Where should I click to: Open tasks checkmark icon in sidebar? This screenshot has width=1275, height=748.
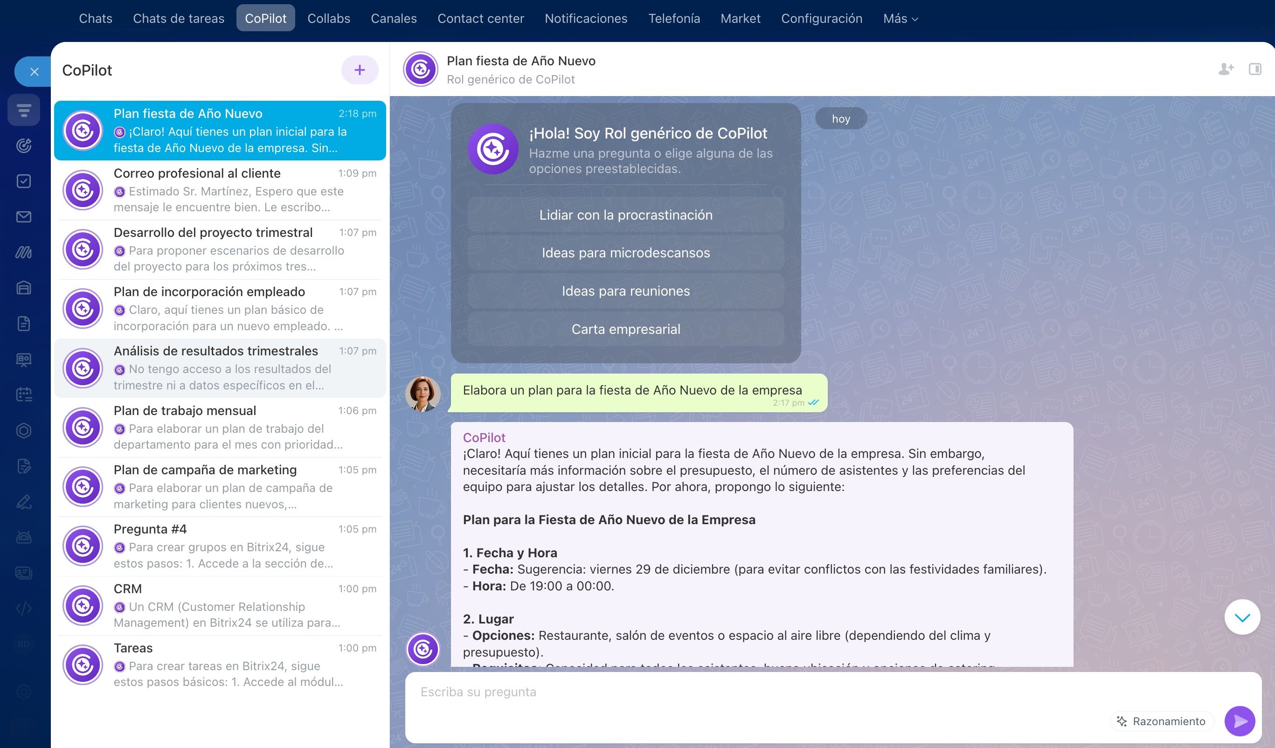tap(24, 181)
